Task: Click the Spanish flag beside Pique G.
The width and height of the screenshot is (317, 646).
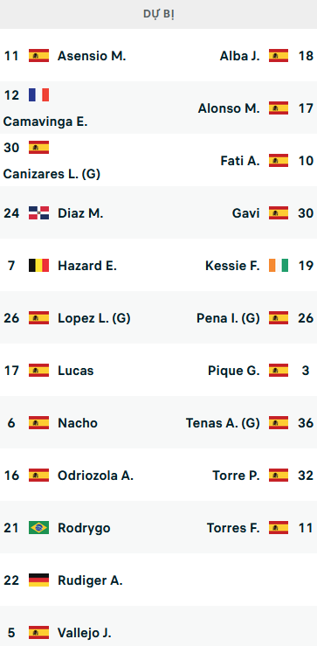Action: (x=279, y=371)
